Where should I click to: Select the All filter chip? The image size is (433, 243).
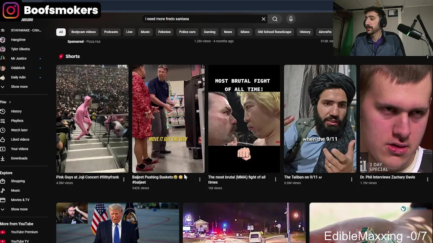point(61,32)
